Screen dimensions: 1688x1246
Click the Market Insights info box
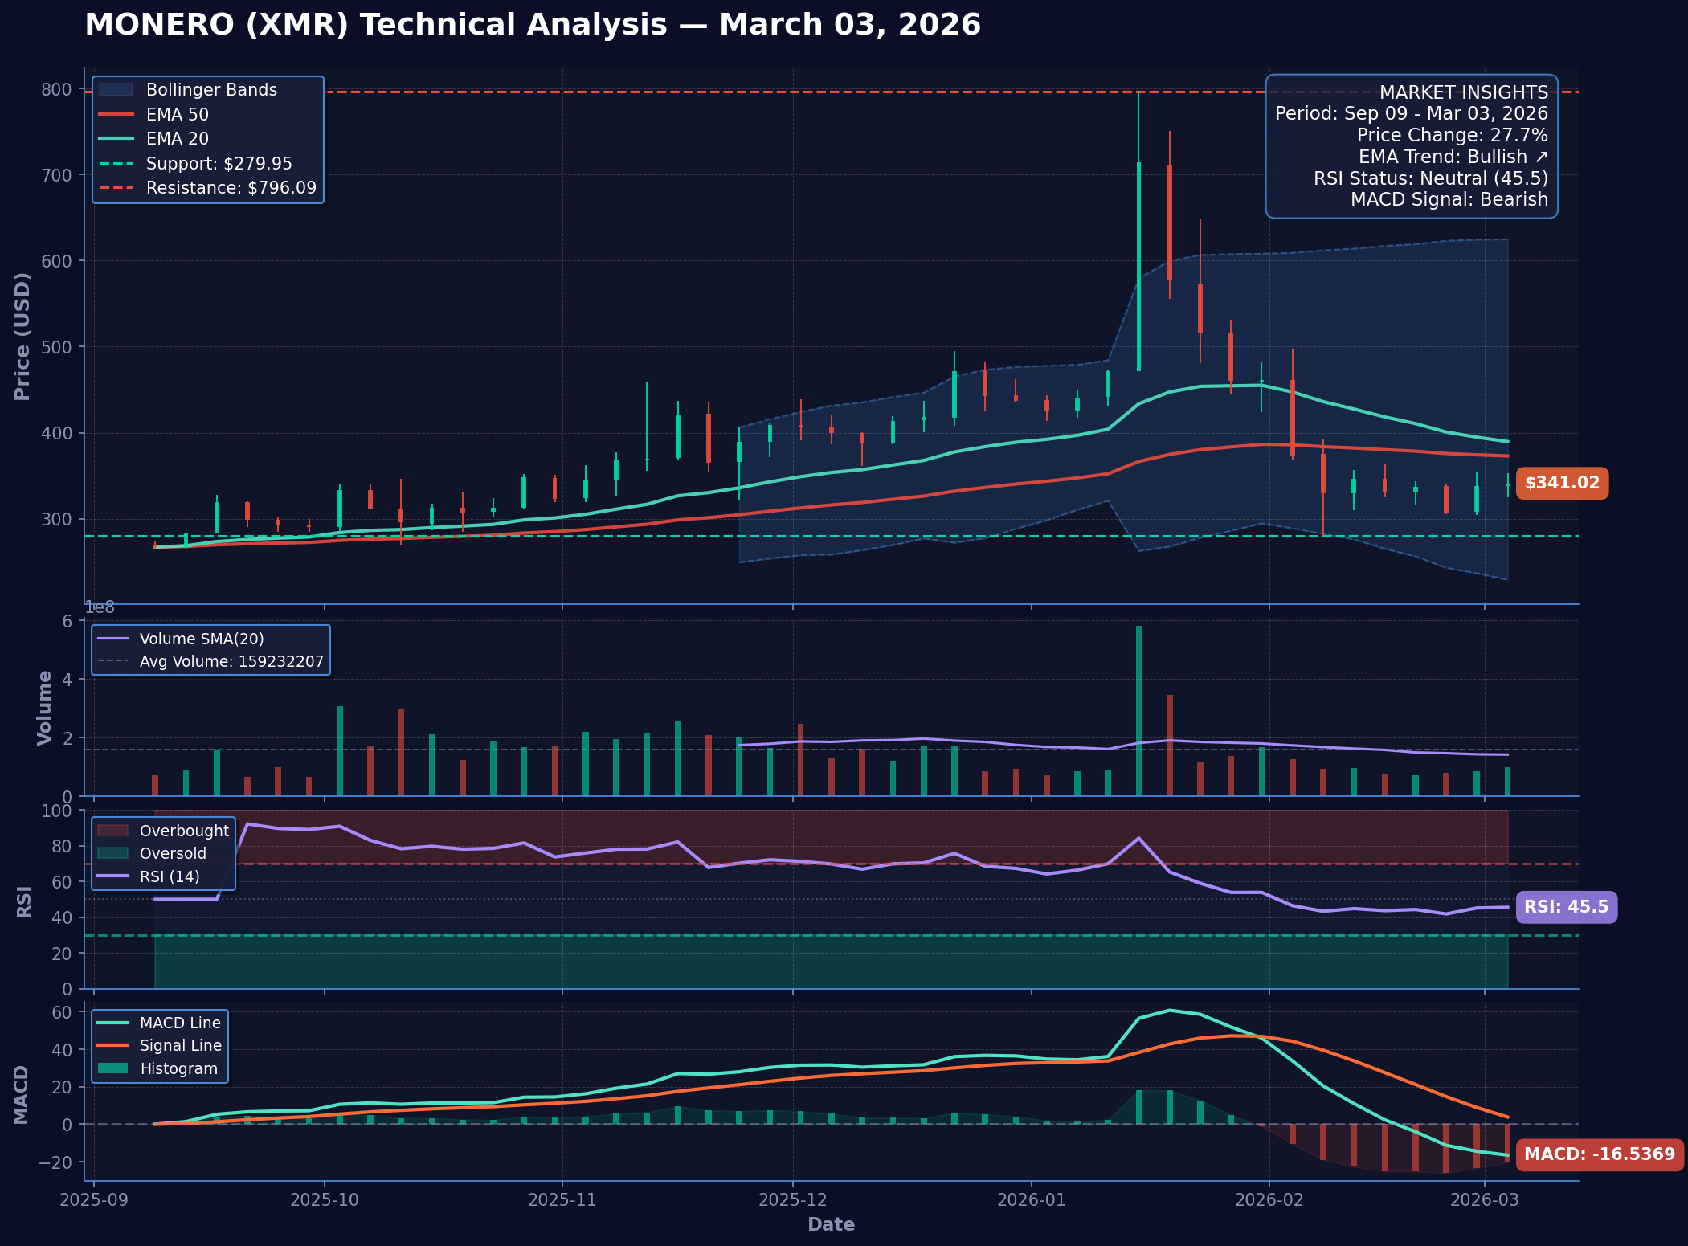[x=1411, y=146]
